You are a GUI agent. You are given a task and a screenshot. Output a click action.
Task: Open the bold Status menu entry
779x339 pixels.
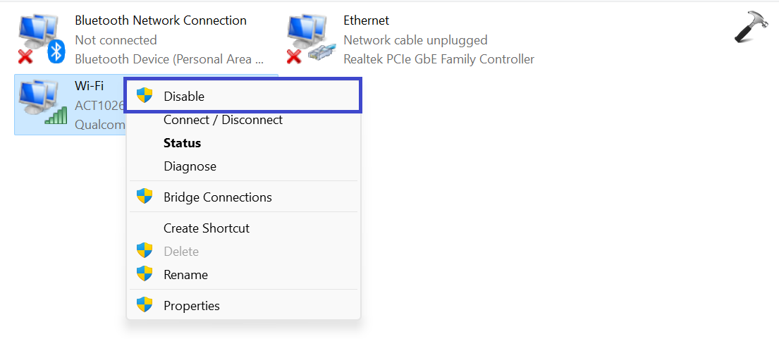tap(182, 143)
